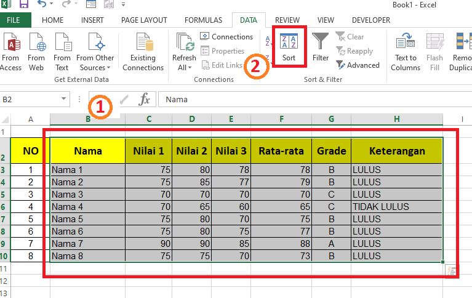Open workbook Connections
The height and width of the screenshot is (298, 472).
(x=226, y=37)
